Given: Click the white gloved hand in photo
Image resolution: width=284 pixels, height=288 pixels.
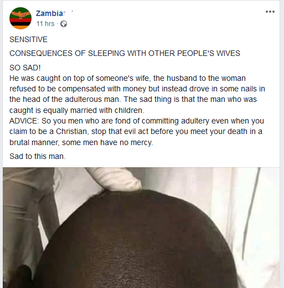Looking at the screenshot, I should point(116,179).
